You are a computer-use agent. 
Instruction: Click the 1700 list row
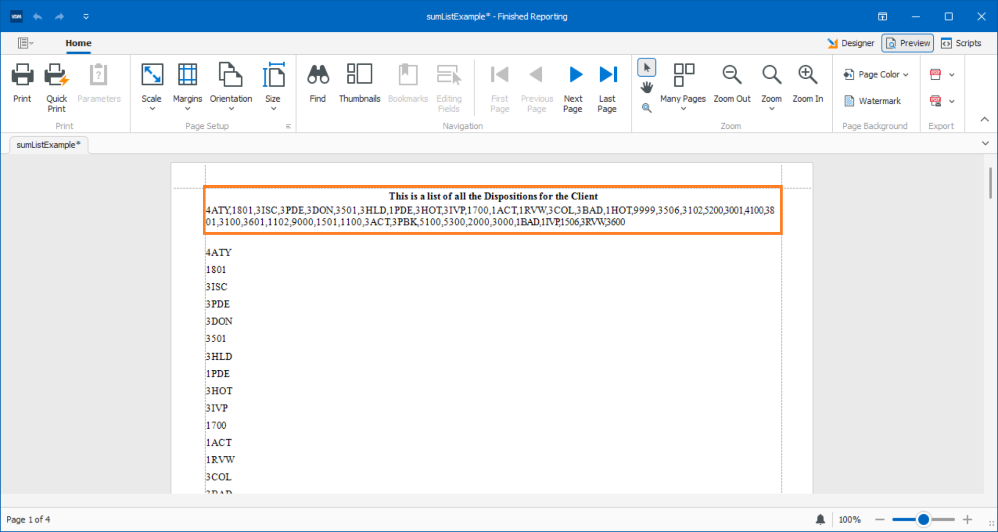pyautogui.click(x=216, y=425)
